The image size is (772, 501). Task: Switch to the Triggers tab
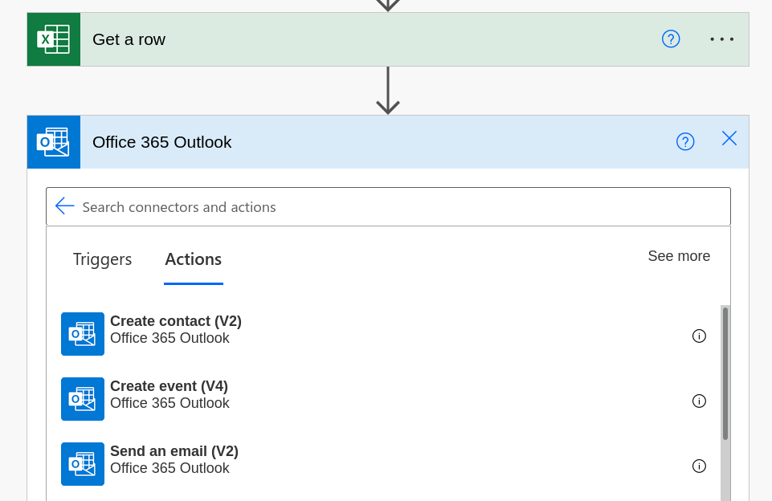pos(102,259)
